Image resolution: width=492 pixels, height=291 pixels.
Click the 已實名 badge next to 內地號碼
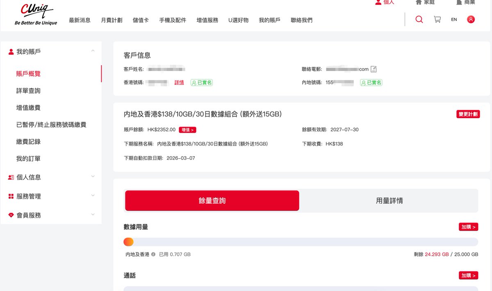(x=371, y=82)
